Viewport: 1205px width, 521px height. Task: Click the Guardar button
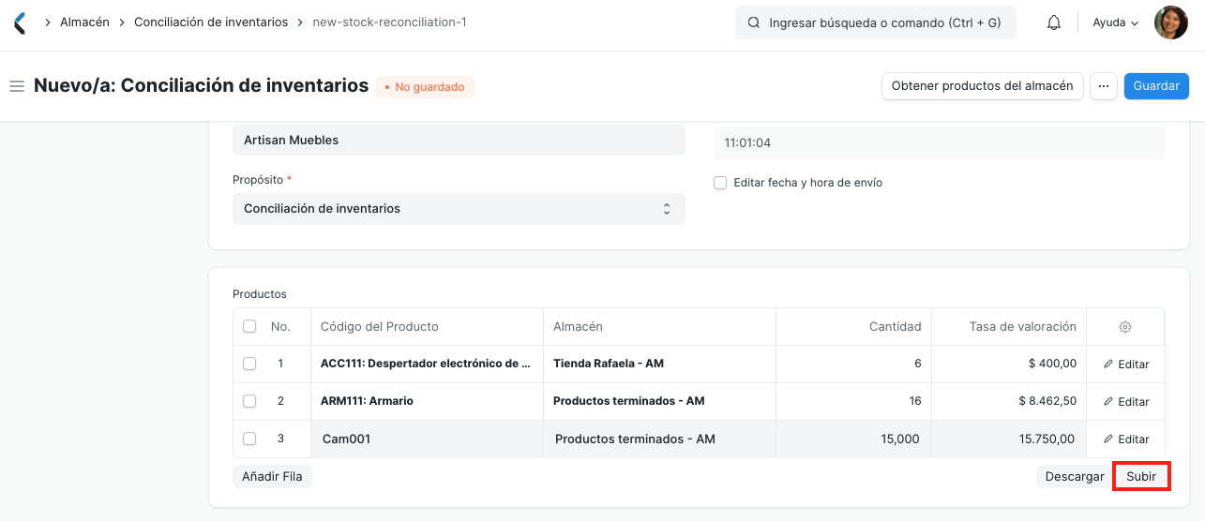tap(1156, 86)
